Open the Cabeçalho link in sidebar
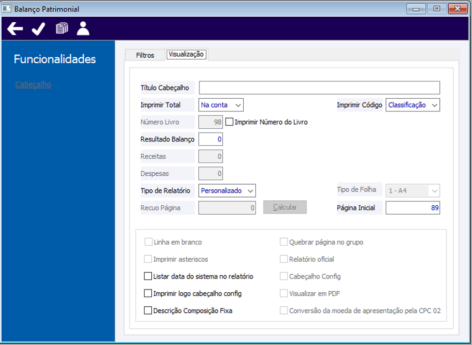Screen dimensions: 472x345 (33, 84)
